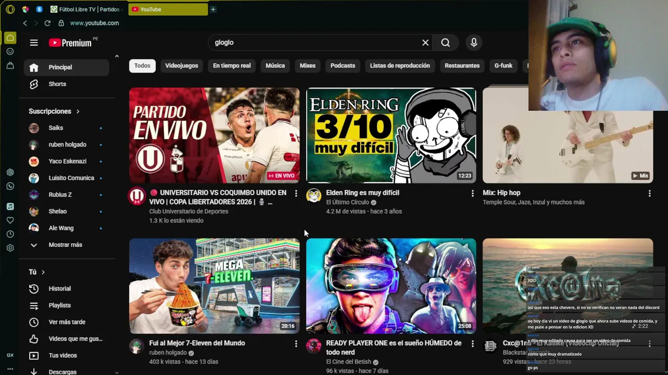
Task: Reload the YouTube page
Action: click(x=47, y=23)
